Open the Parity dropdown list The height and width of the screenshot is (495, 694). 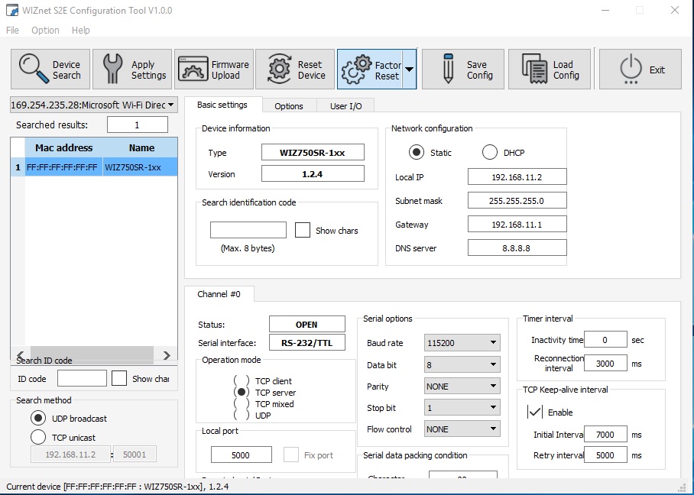pos(462,387)
